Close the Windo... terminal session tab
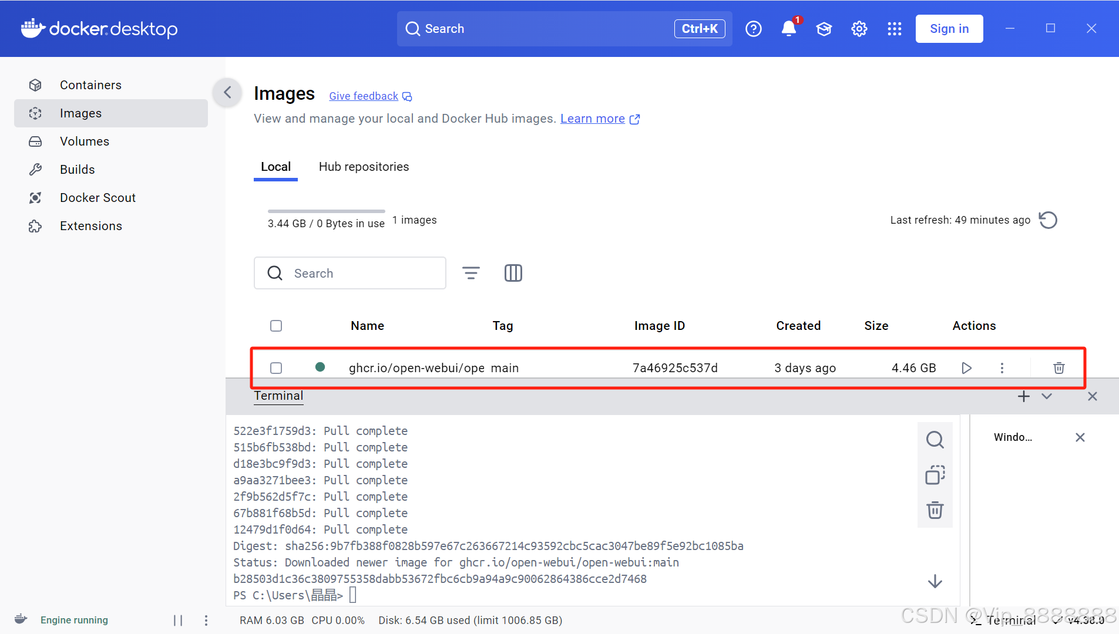The width and height of the screenshot is (1119, 634). coord(1080,437)
